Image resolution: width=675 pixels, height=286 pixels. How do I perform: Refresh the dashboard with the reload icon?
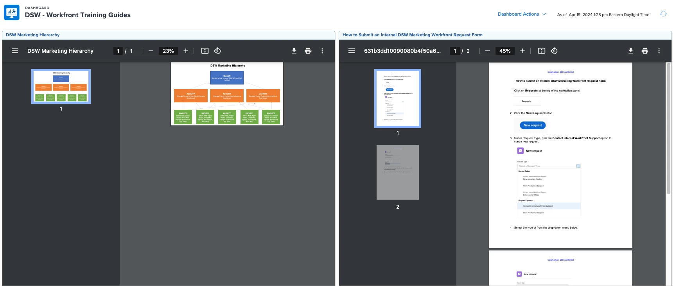coord(663,14)
